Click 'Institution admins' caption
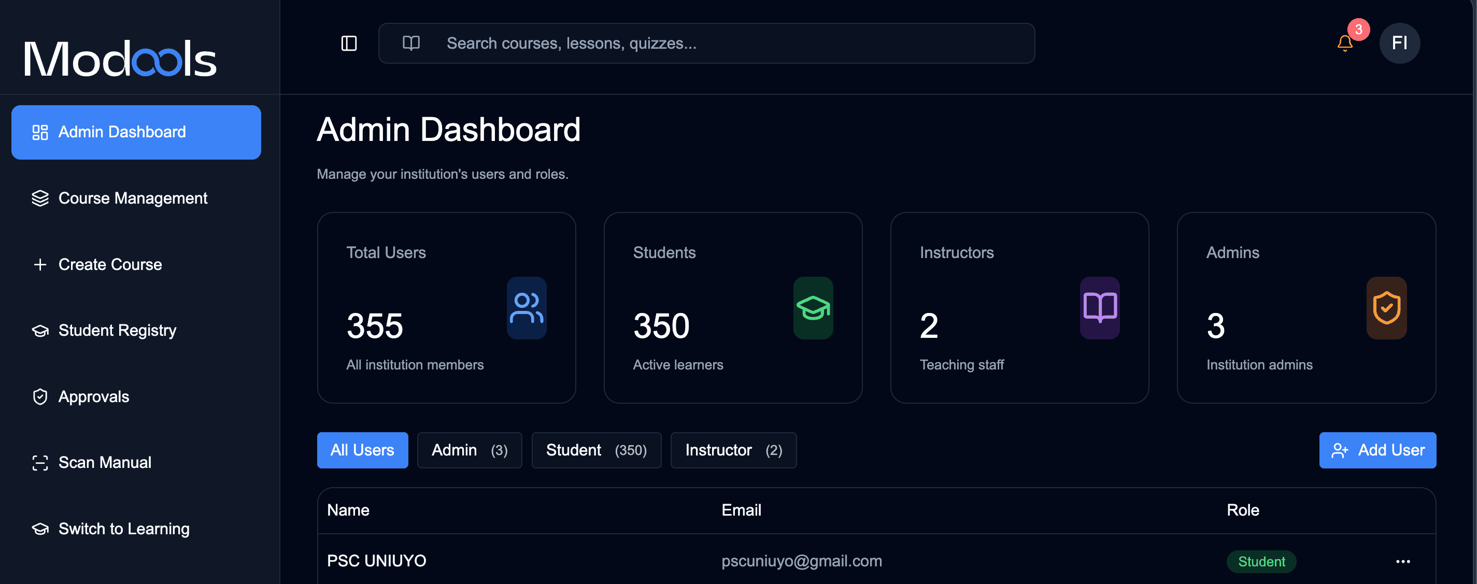Image resolution: width=1477 pixels, height=584 pixels. pyautogui.click(x=1259, y=365)
